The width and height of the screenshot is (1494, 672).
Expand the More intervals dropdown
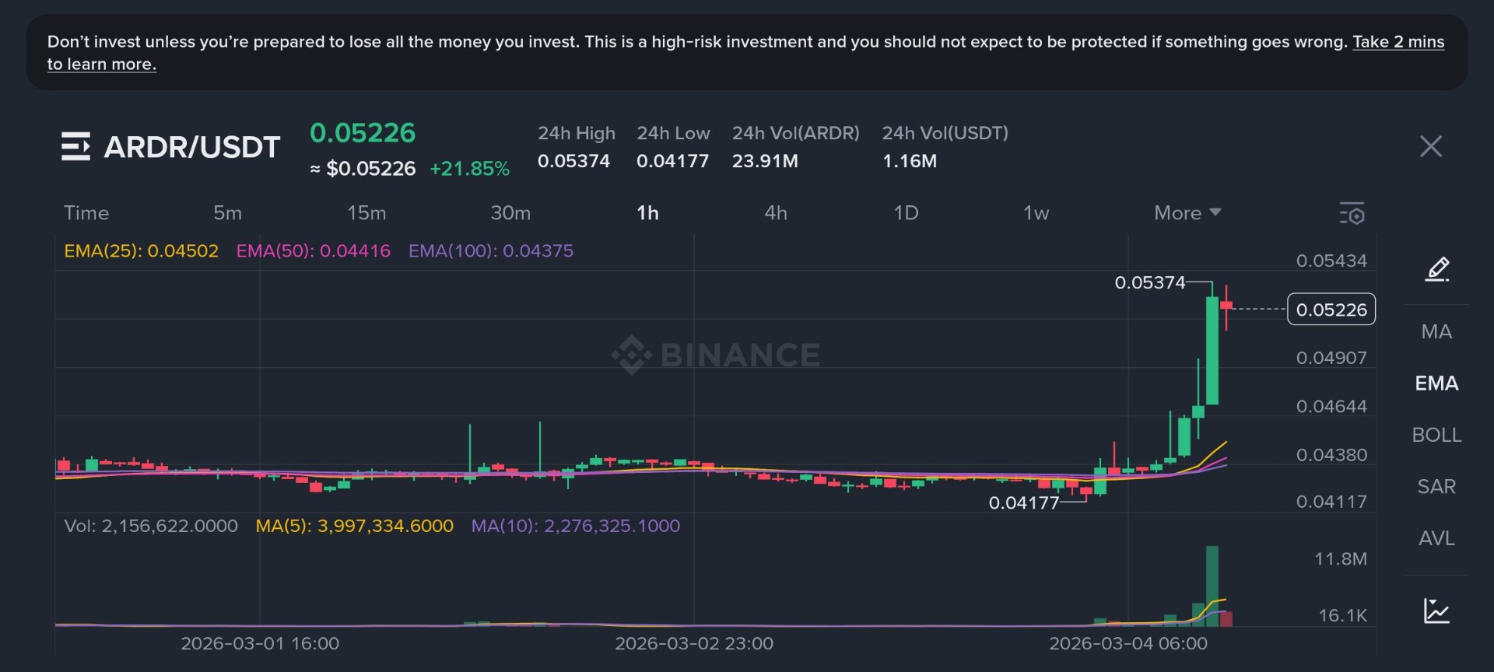click(x=1187, y=213)
